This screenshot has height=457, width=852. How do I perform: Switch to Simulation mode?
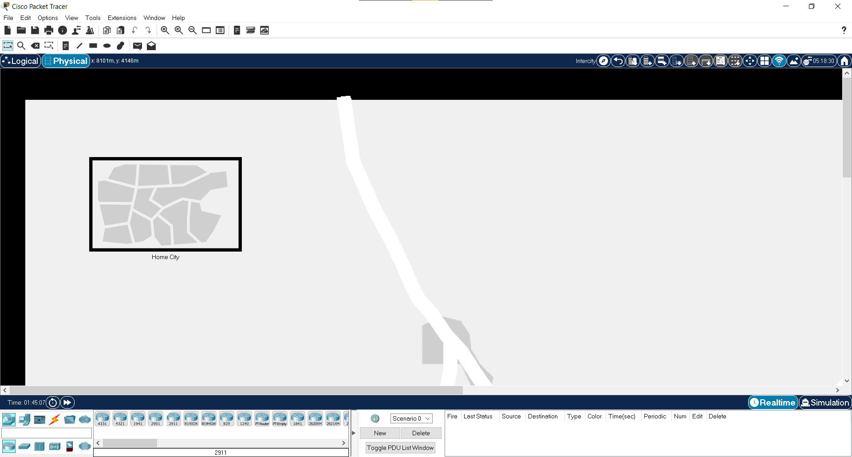point(825,402)
